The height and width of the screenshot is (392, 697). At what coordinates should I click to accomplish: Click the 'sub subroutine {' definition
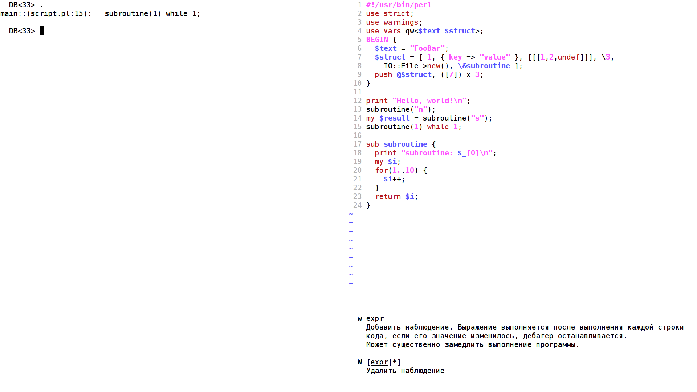pyautogui.click(x=401, y=144)
